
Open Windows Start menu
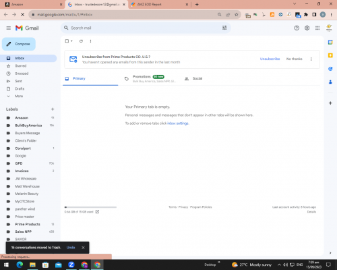(6, 265)
